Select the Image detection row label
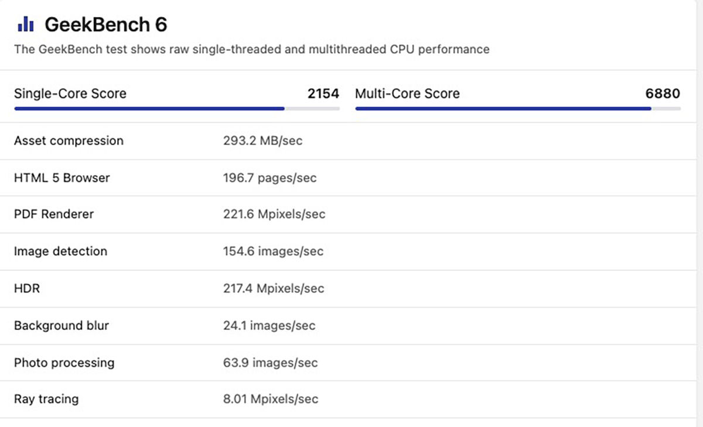This screenshot has width=703, height=427. pyautogui.click(x=61, y=252)
